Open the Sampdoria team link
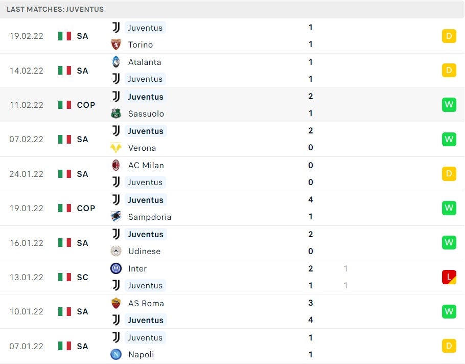Screen dimensions: 465x364 coord(149,217)
